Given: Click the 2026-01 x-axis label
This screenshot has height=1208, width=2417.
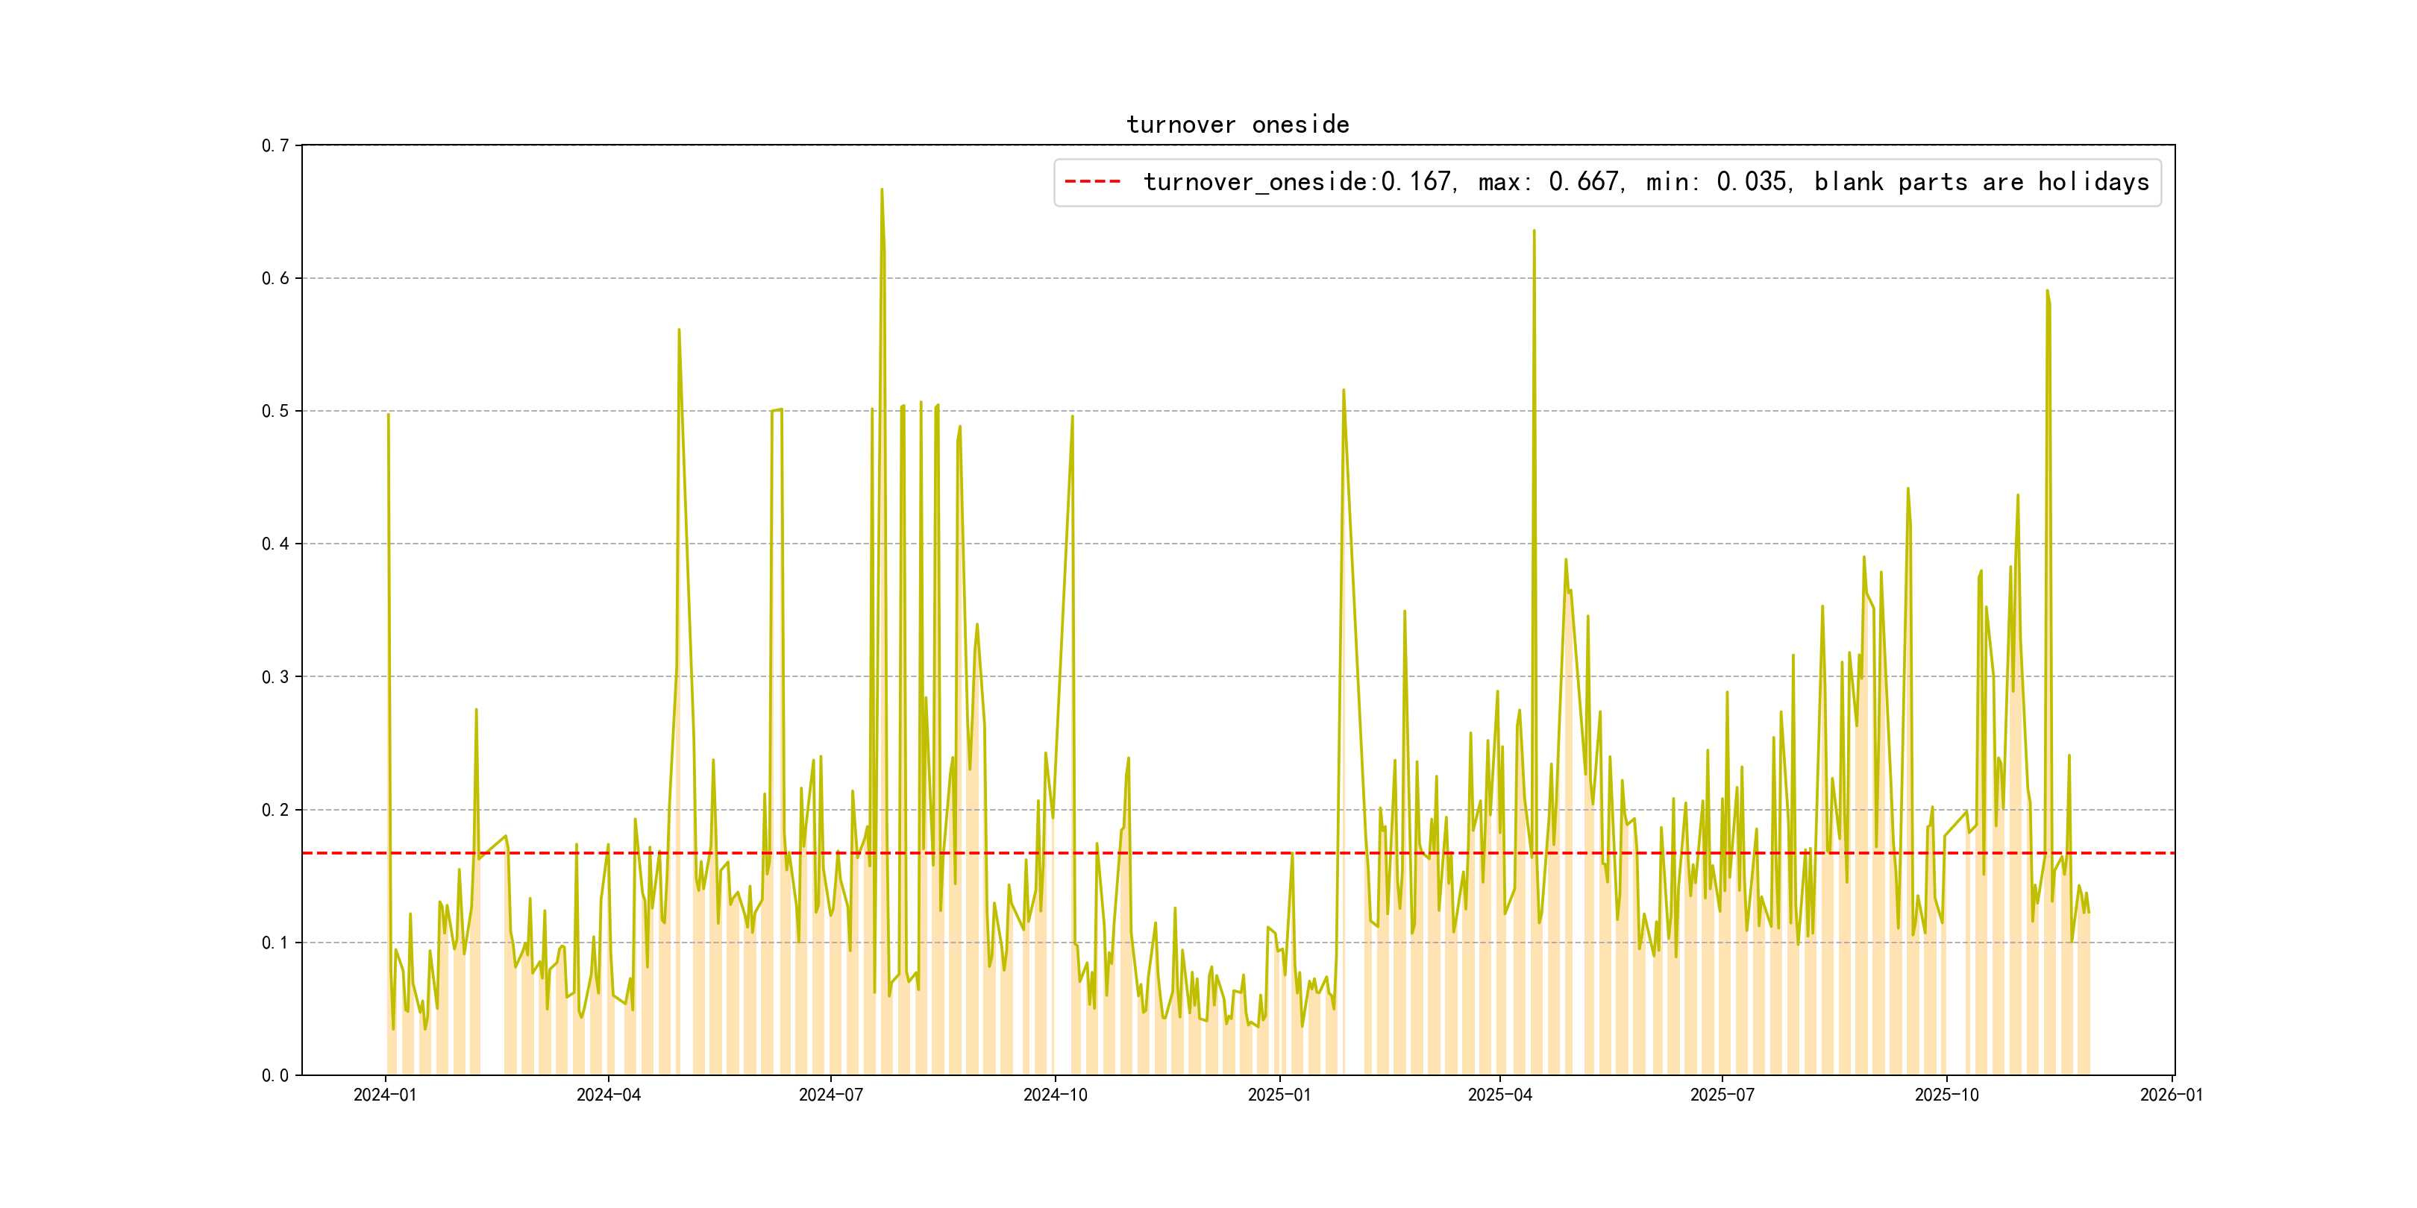Looking at the screenshot, I should click(2171, 1095).
